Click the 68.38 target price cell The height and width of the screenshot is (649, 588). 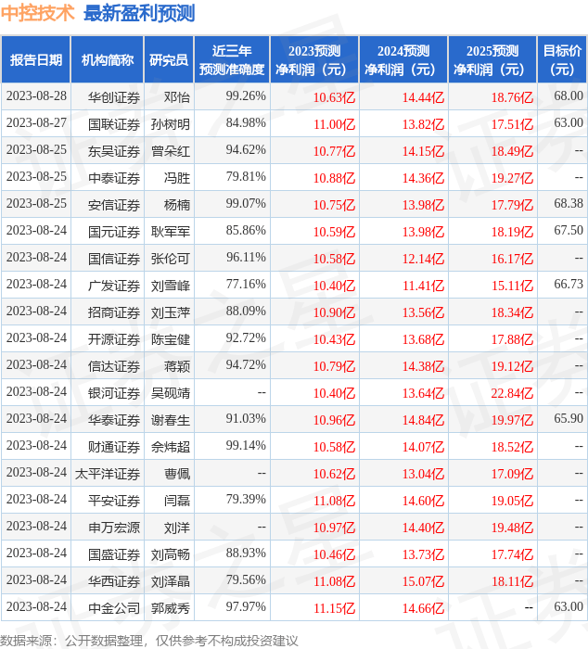568,204
